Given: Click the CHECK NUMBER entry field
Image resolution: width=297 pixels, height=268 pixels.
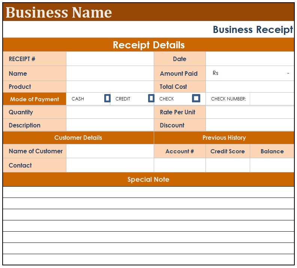Looking at the screenshot, I should point(271,99).
